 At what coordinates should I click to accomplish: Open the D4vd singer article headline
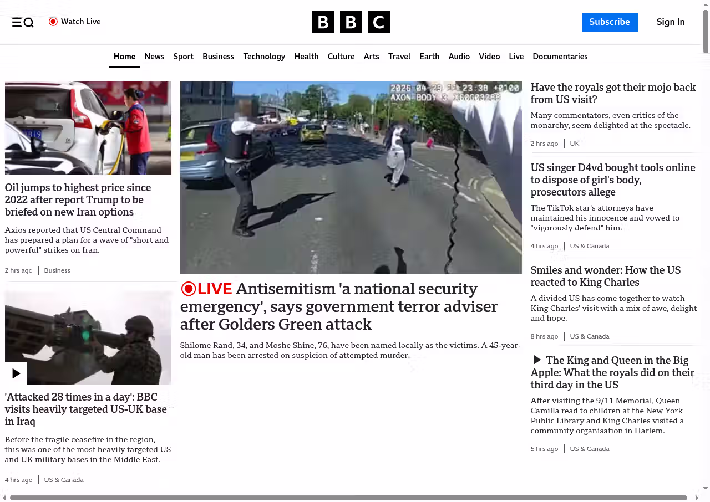click(x=612, y=180)
